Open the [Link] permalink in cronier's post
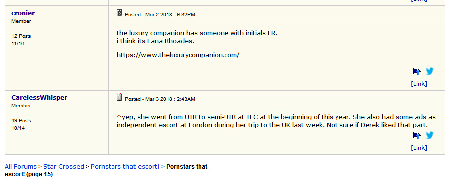The width and height of the screenshot is (450, 184). (x=419, y=84)
